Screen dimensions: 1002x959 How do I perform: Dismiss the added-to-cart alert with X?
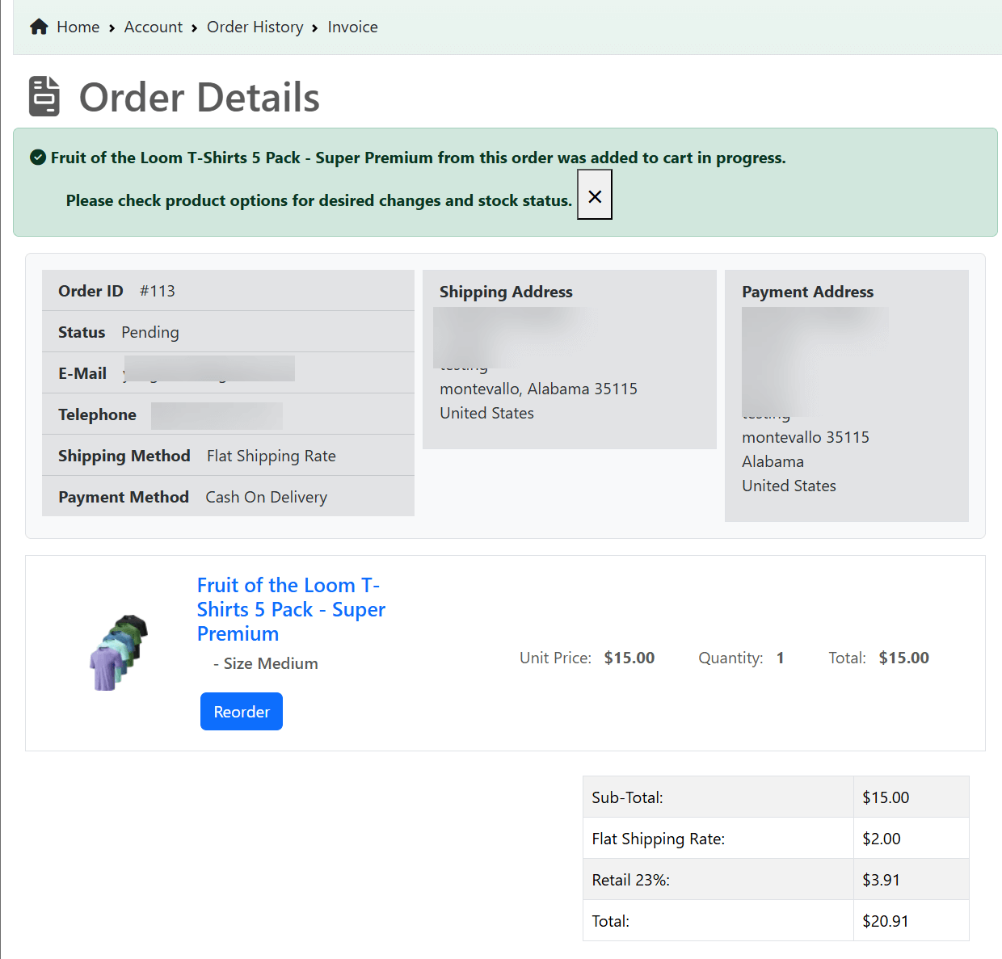coord(595,196)
